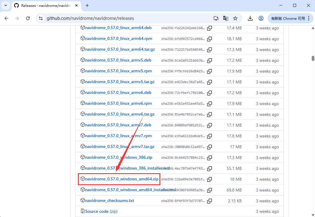Screen dimensions: 315x217
Task: Download navidrome_0.57.0_windows_amd64.zip
Action: (122, 179)
